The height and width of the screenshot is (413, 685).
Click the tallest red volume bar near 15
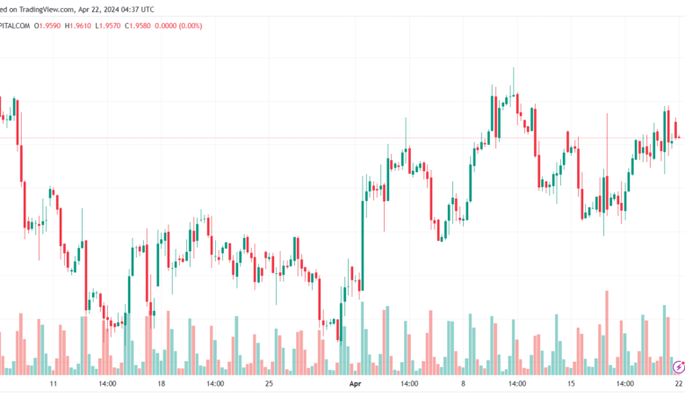click(607, 332)
